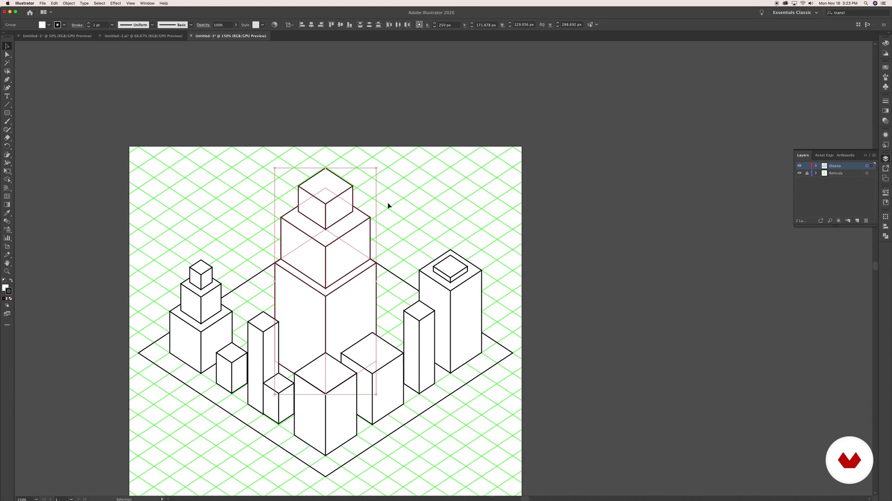
Task: Select the Magic Wand tool
Action: tap(7, 63)
